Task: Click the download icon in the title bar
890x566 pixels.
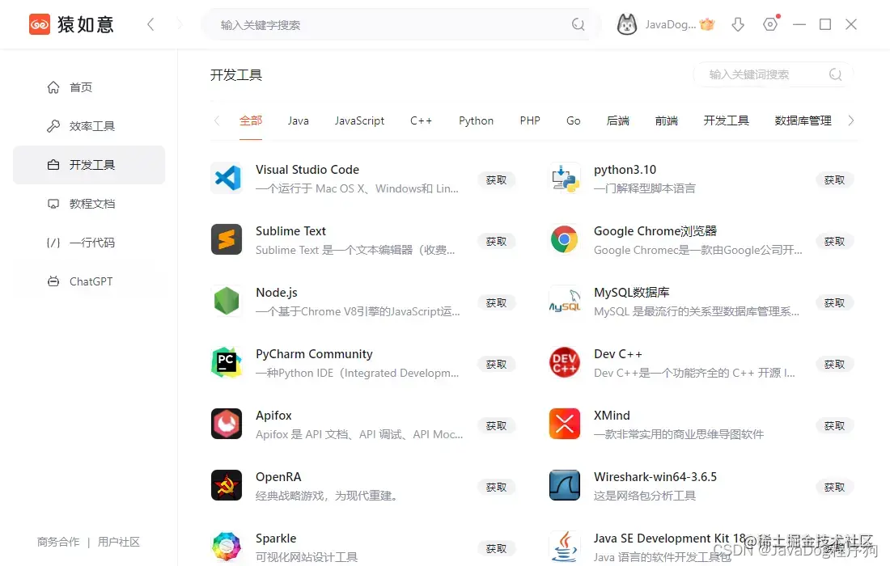Action: coord(737,24)
